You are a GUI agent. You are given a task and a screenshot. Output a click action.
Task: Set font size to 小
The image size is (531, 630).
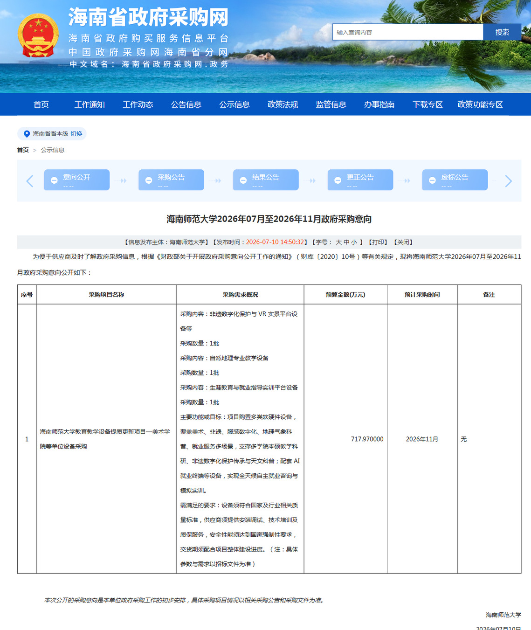(x=354, y=242)
